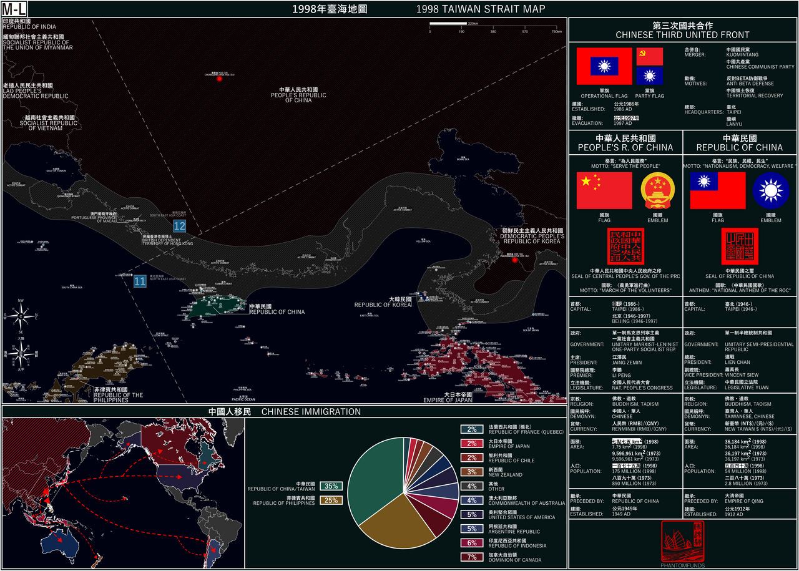
Task: Click the 'REPUBLIC OF INDIA' map label
Action: (x=29, y=27)
